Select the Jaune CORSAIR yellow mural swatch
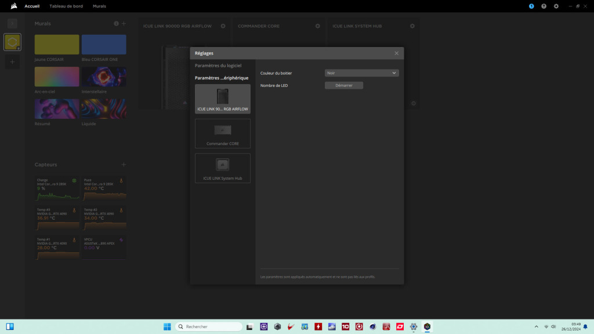Viewport: 594px width, 334px height. pyautogui.click(x=56, y=43)
